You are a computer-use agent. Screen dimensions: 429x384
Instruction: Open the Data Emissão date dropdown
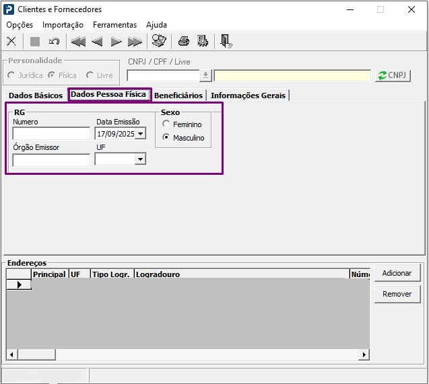(x=140, y=134)
